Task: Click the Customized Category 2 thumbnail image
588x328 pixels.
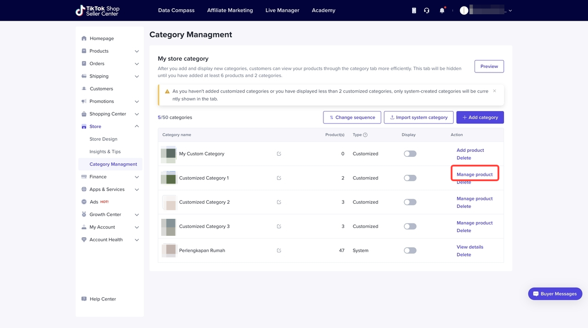Action: tap(169, 202)
